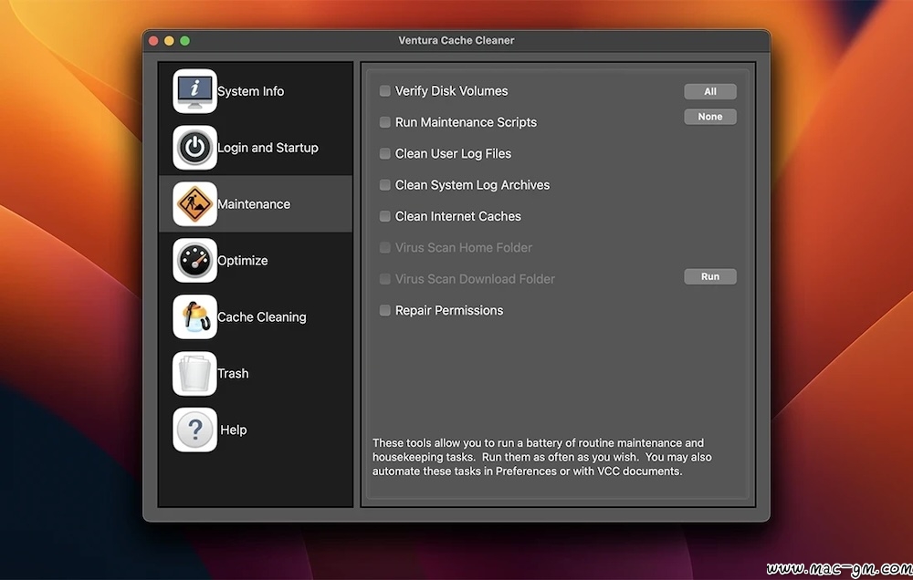913x580 pixels.
Task: Show the Trash section label
Action: point(233,374)
